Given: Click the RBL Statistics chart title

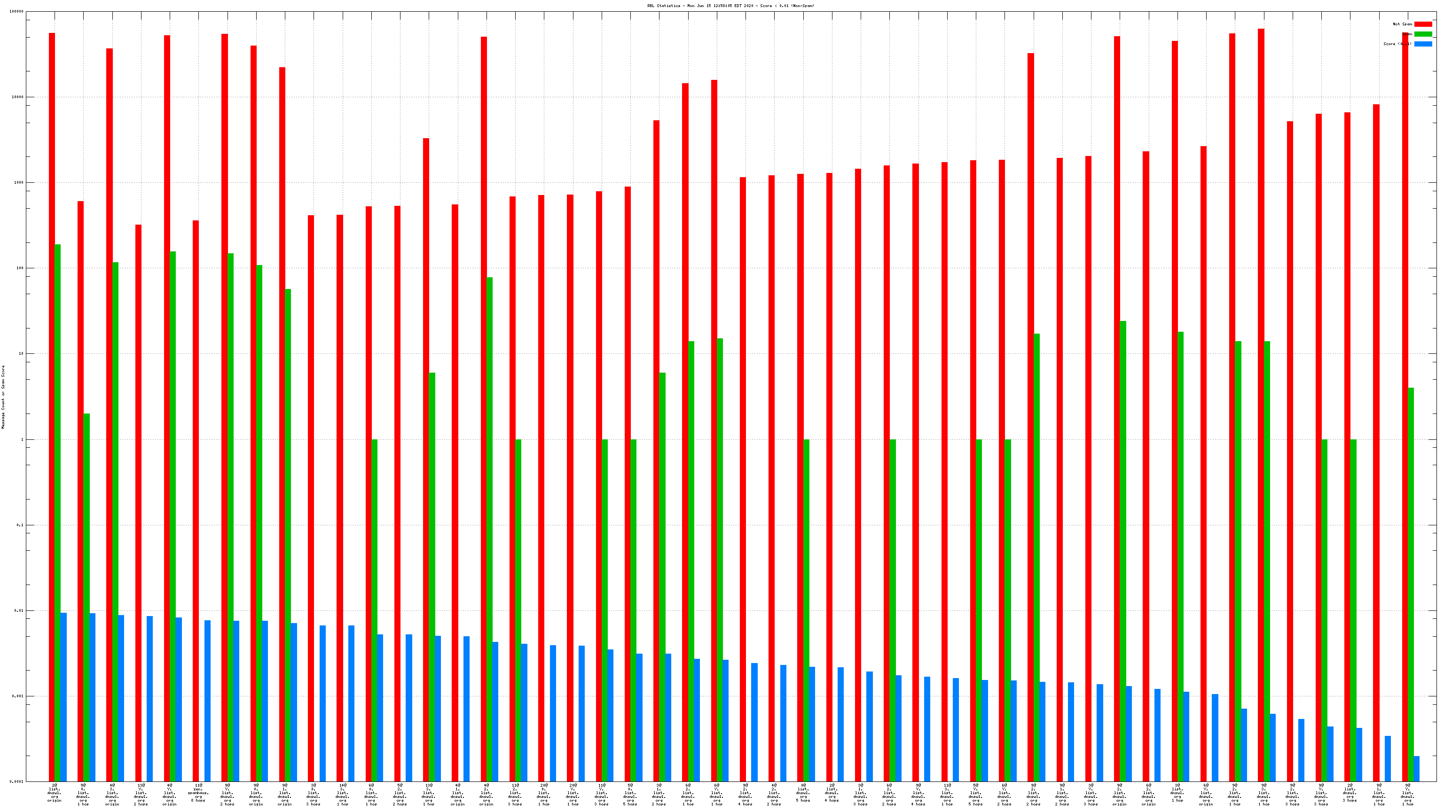Looking at the screenshot, I should tap(730, 6).
